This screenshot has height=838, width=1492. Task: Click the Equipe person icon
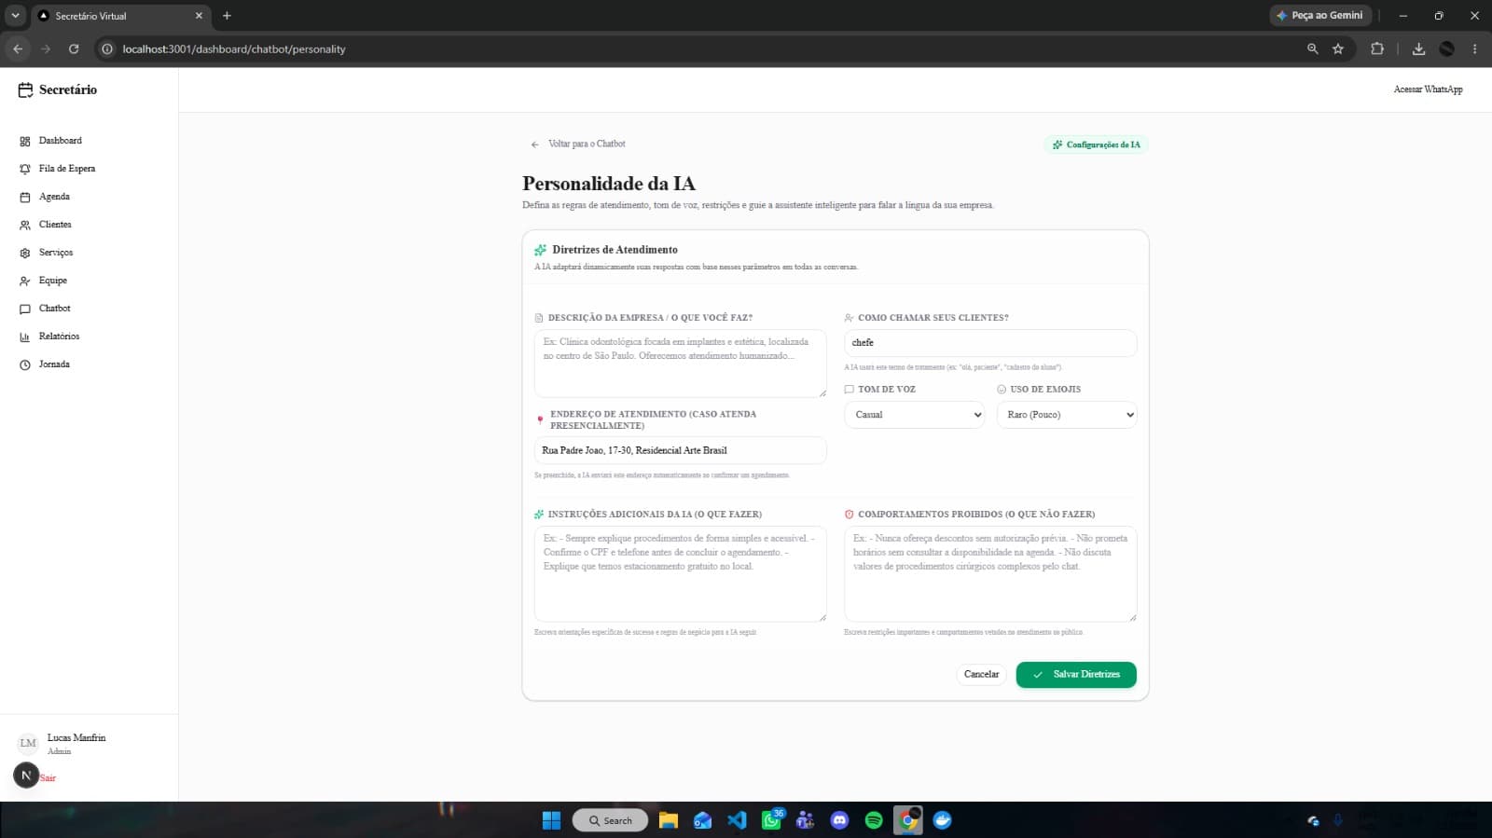click(25, 281)
